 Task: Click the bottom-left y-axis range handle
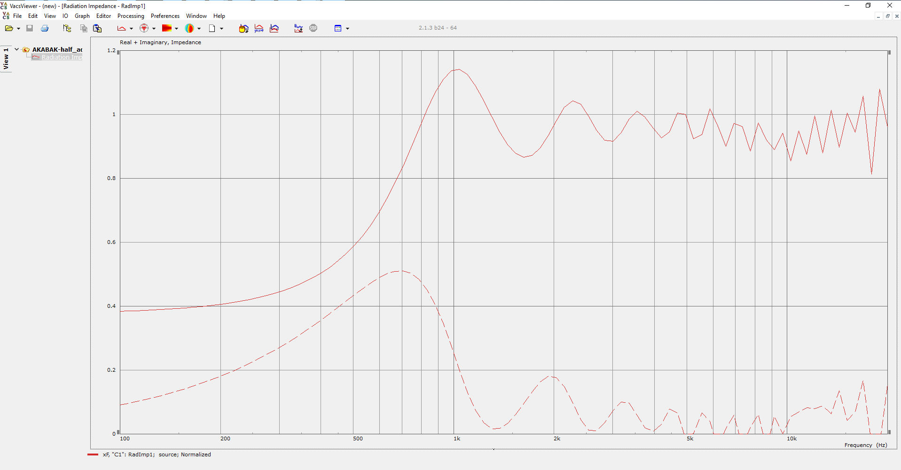point(118,432)
